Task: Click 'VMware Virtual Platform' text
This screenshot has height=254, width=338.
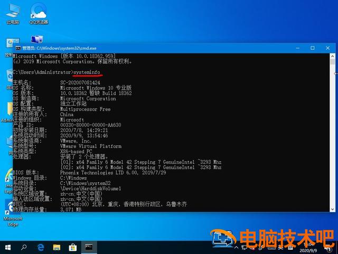Action: pos(91,146)
